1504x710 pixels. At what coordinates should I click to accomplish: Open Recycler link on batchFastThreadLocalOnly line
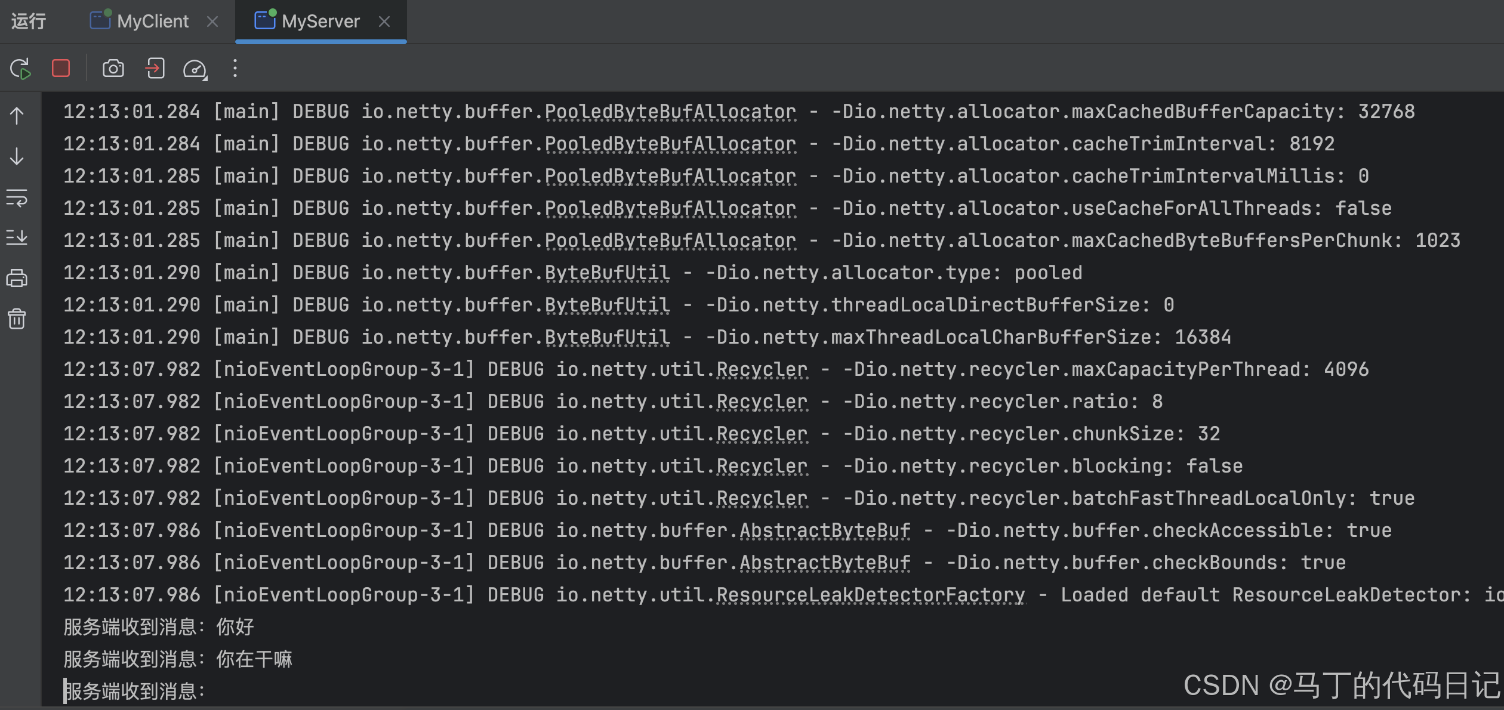click(762, 498)
